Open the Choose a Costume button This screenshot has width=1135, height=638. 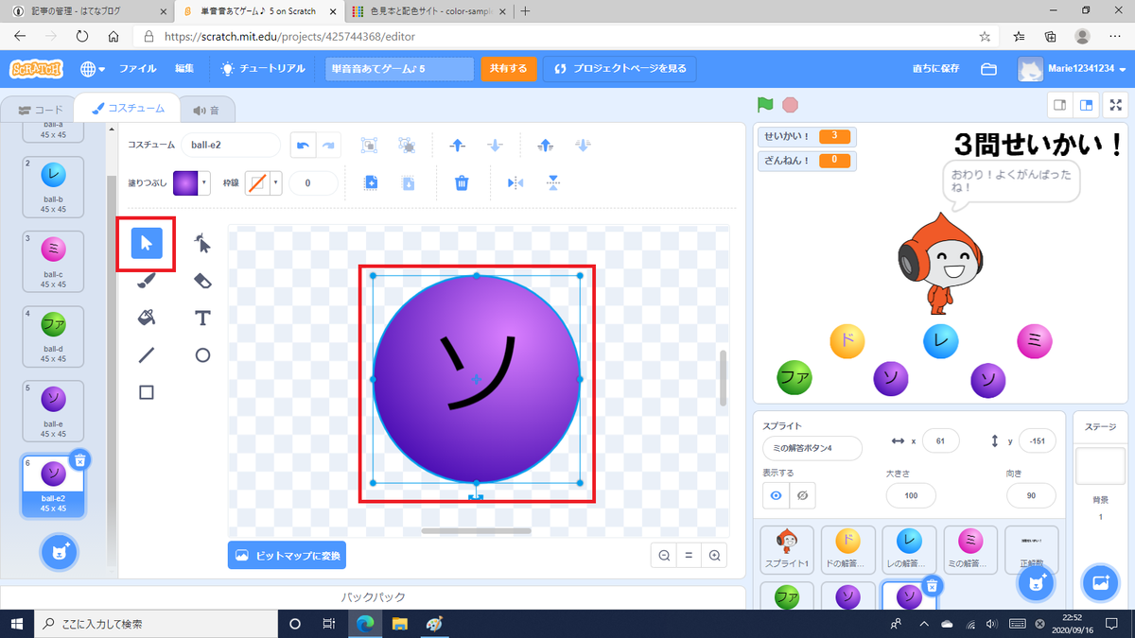tap(59, 552)
